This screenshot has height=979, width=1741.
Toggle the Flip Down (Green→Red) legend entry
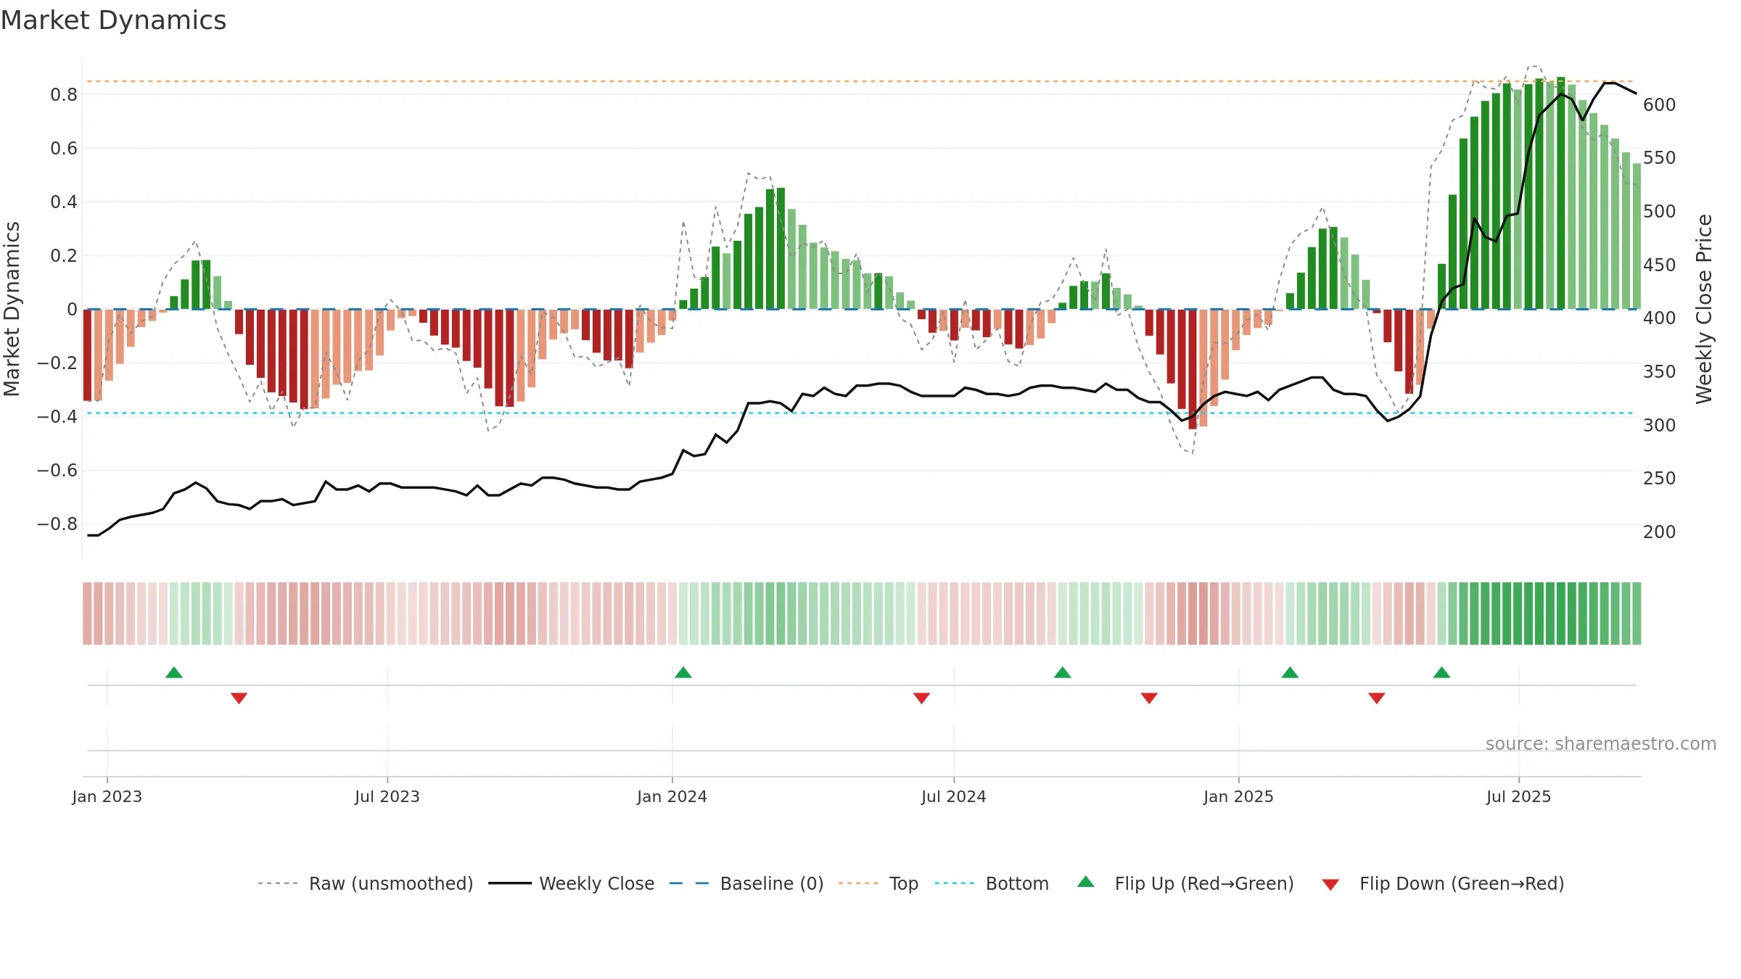coord(1442,883)
